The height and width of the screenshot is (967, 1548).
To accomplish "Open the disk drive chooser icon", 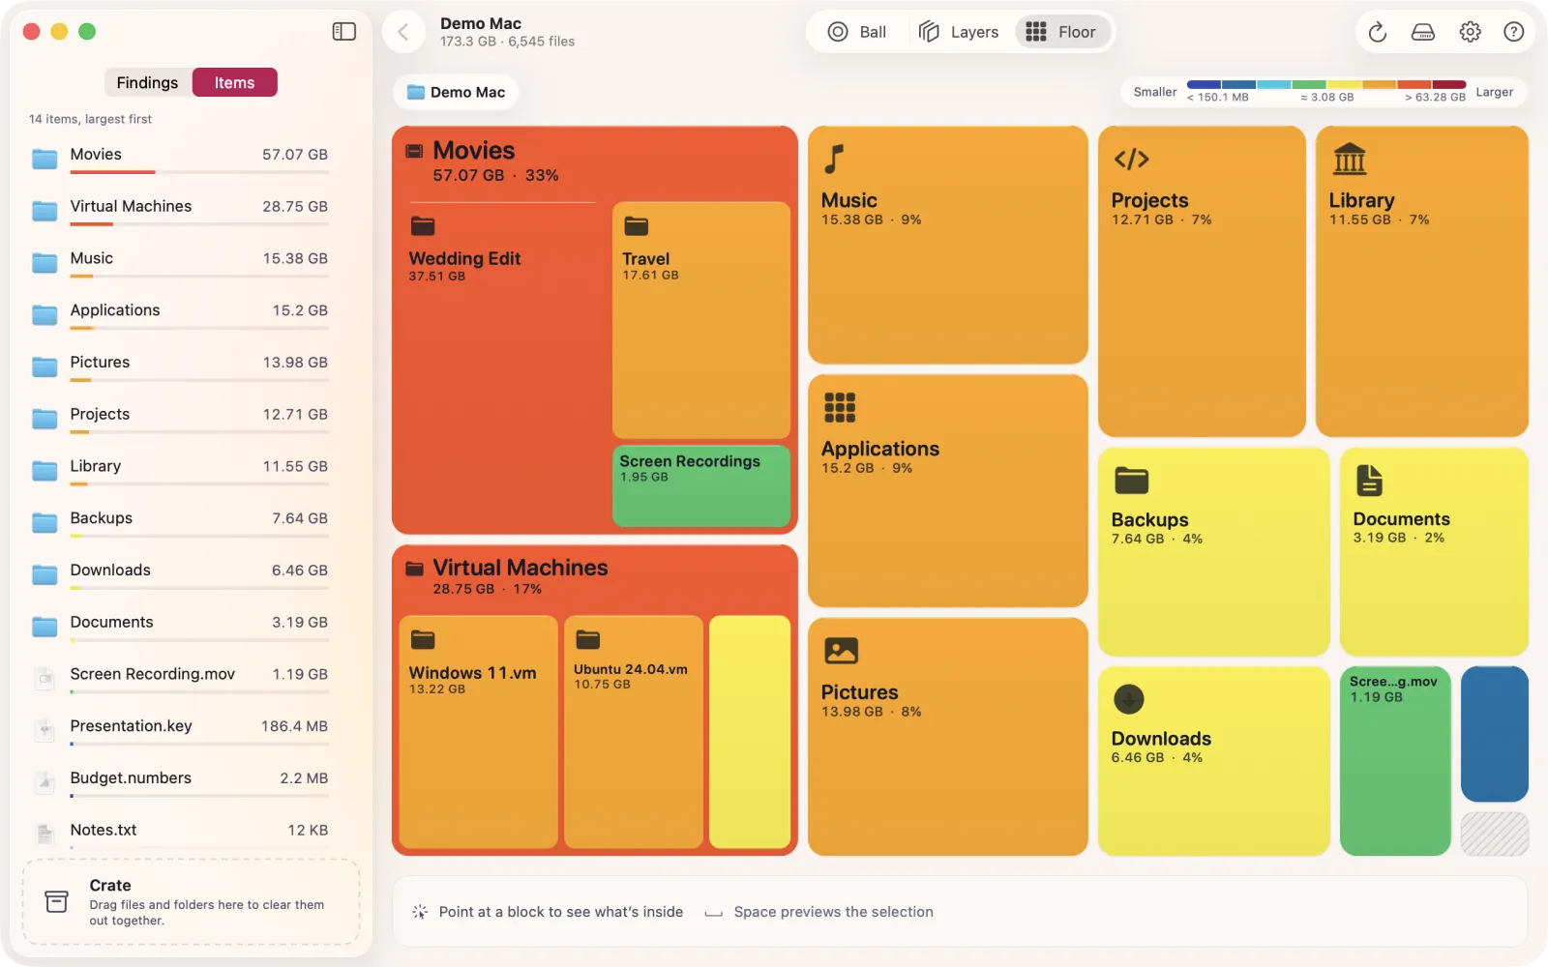I will 1423,32.
